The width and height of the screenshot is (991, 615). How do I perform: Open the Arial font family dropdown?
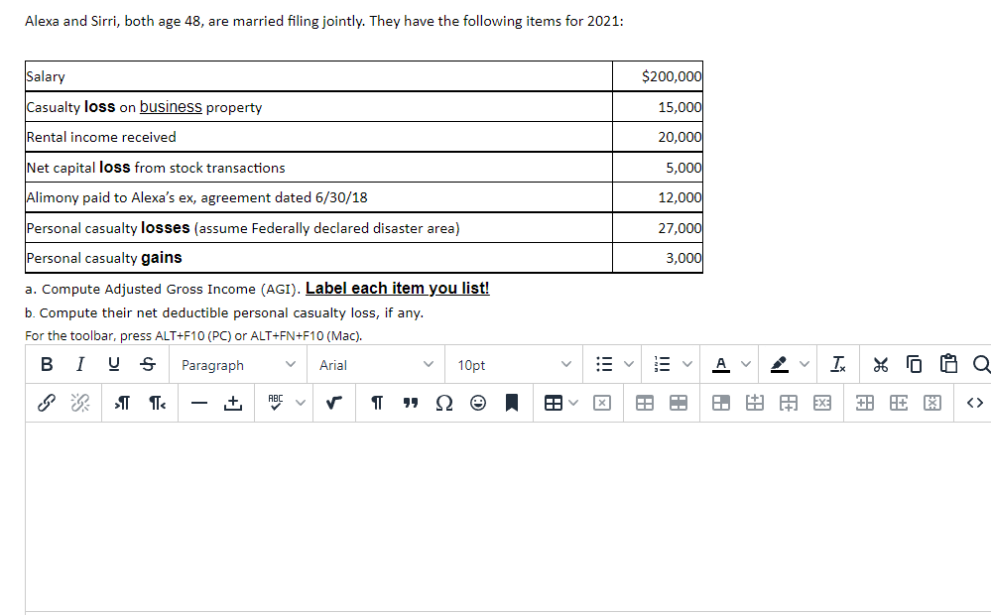point(376,365)
